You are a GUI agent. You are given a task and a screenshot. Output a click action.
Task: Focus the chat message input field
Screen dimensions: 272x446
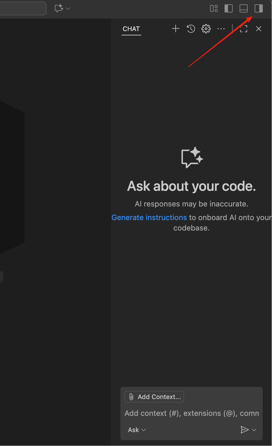tap(192, 413)
